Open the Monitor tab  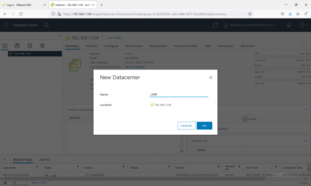coord(92,46)
